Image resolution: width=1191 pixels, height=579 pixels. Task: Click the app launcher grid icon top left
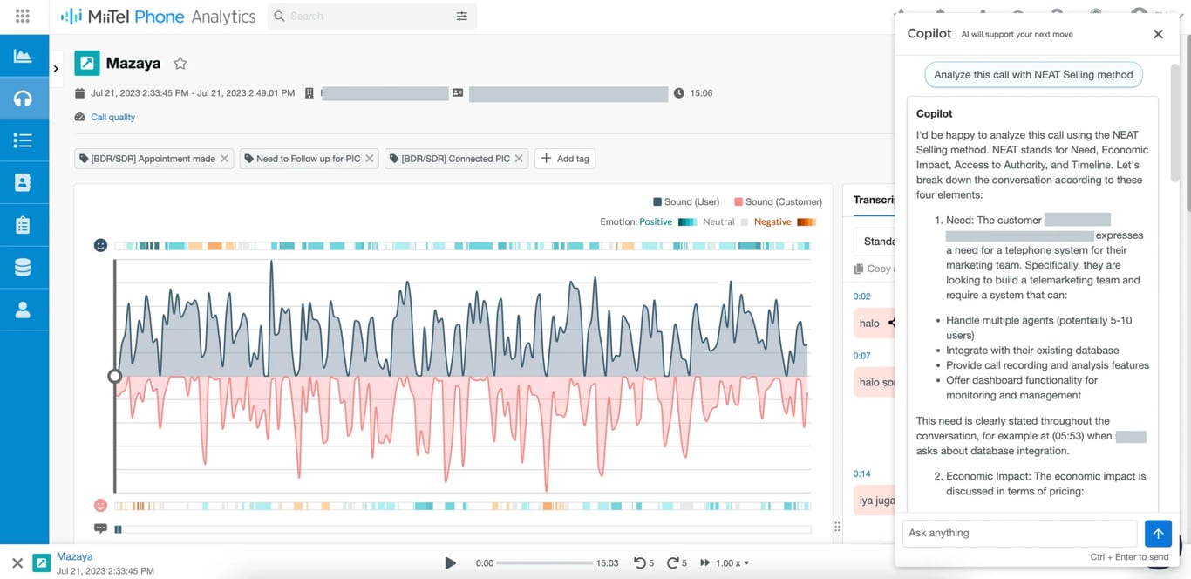(x=24, y=15)
